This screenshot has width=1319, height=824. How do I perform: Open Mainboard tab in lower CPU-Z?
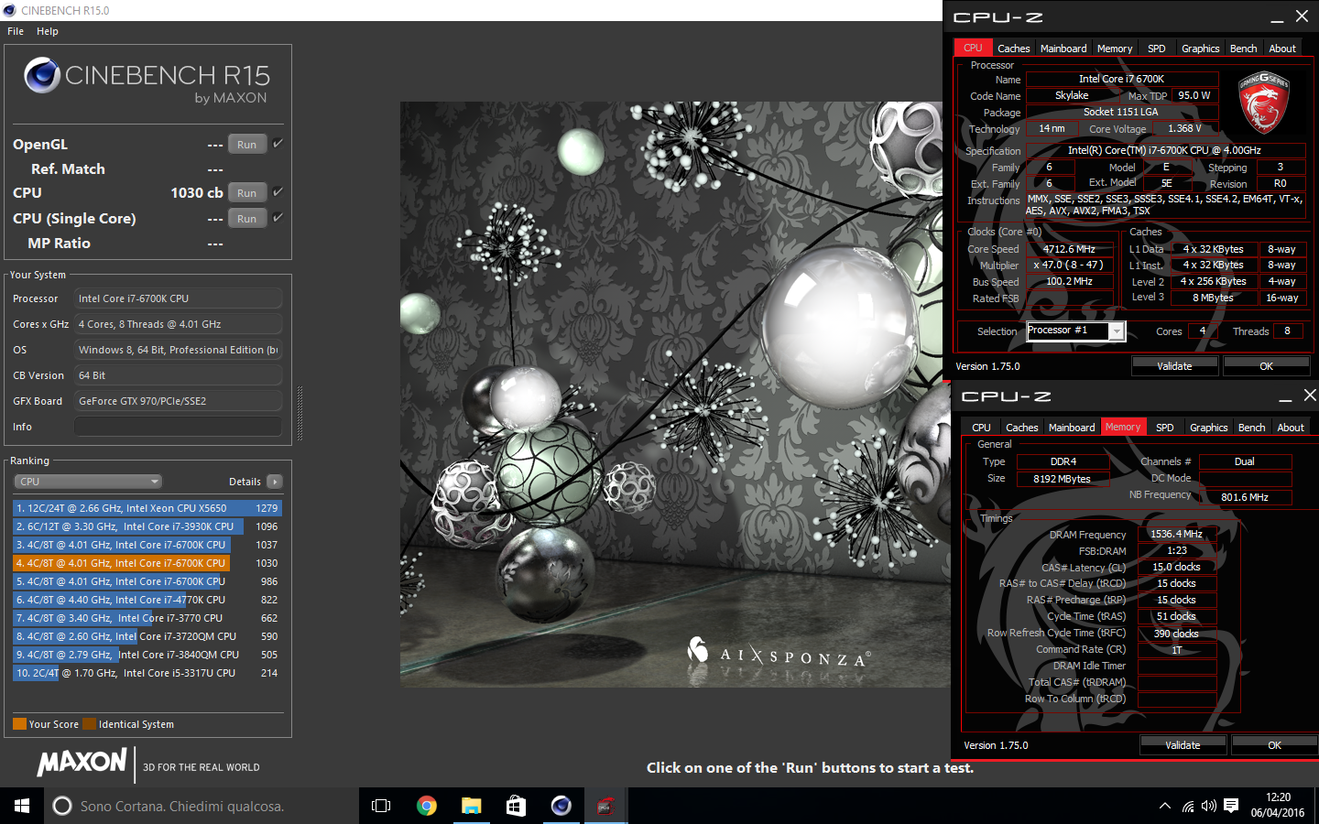(1072, 428)
